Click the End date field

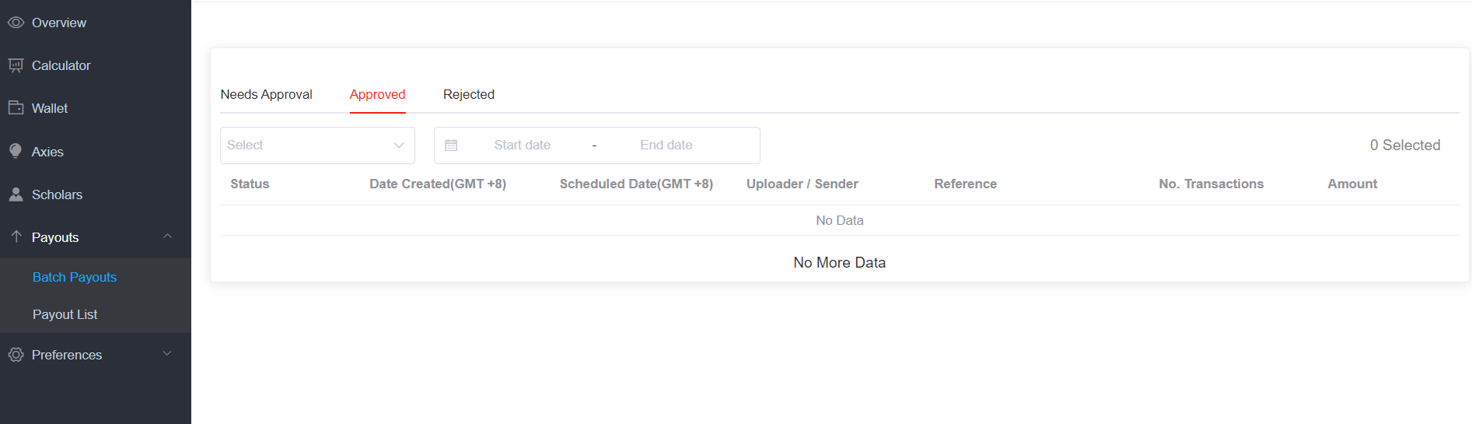tap(666, 145)
